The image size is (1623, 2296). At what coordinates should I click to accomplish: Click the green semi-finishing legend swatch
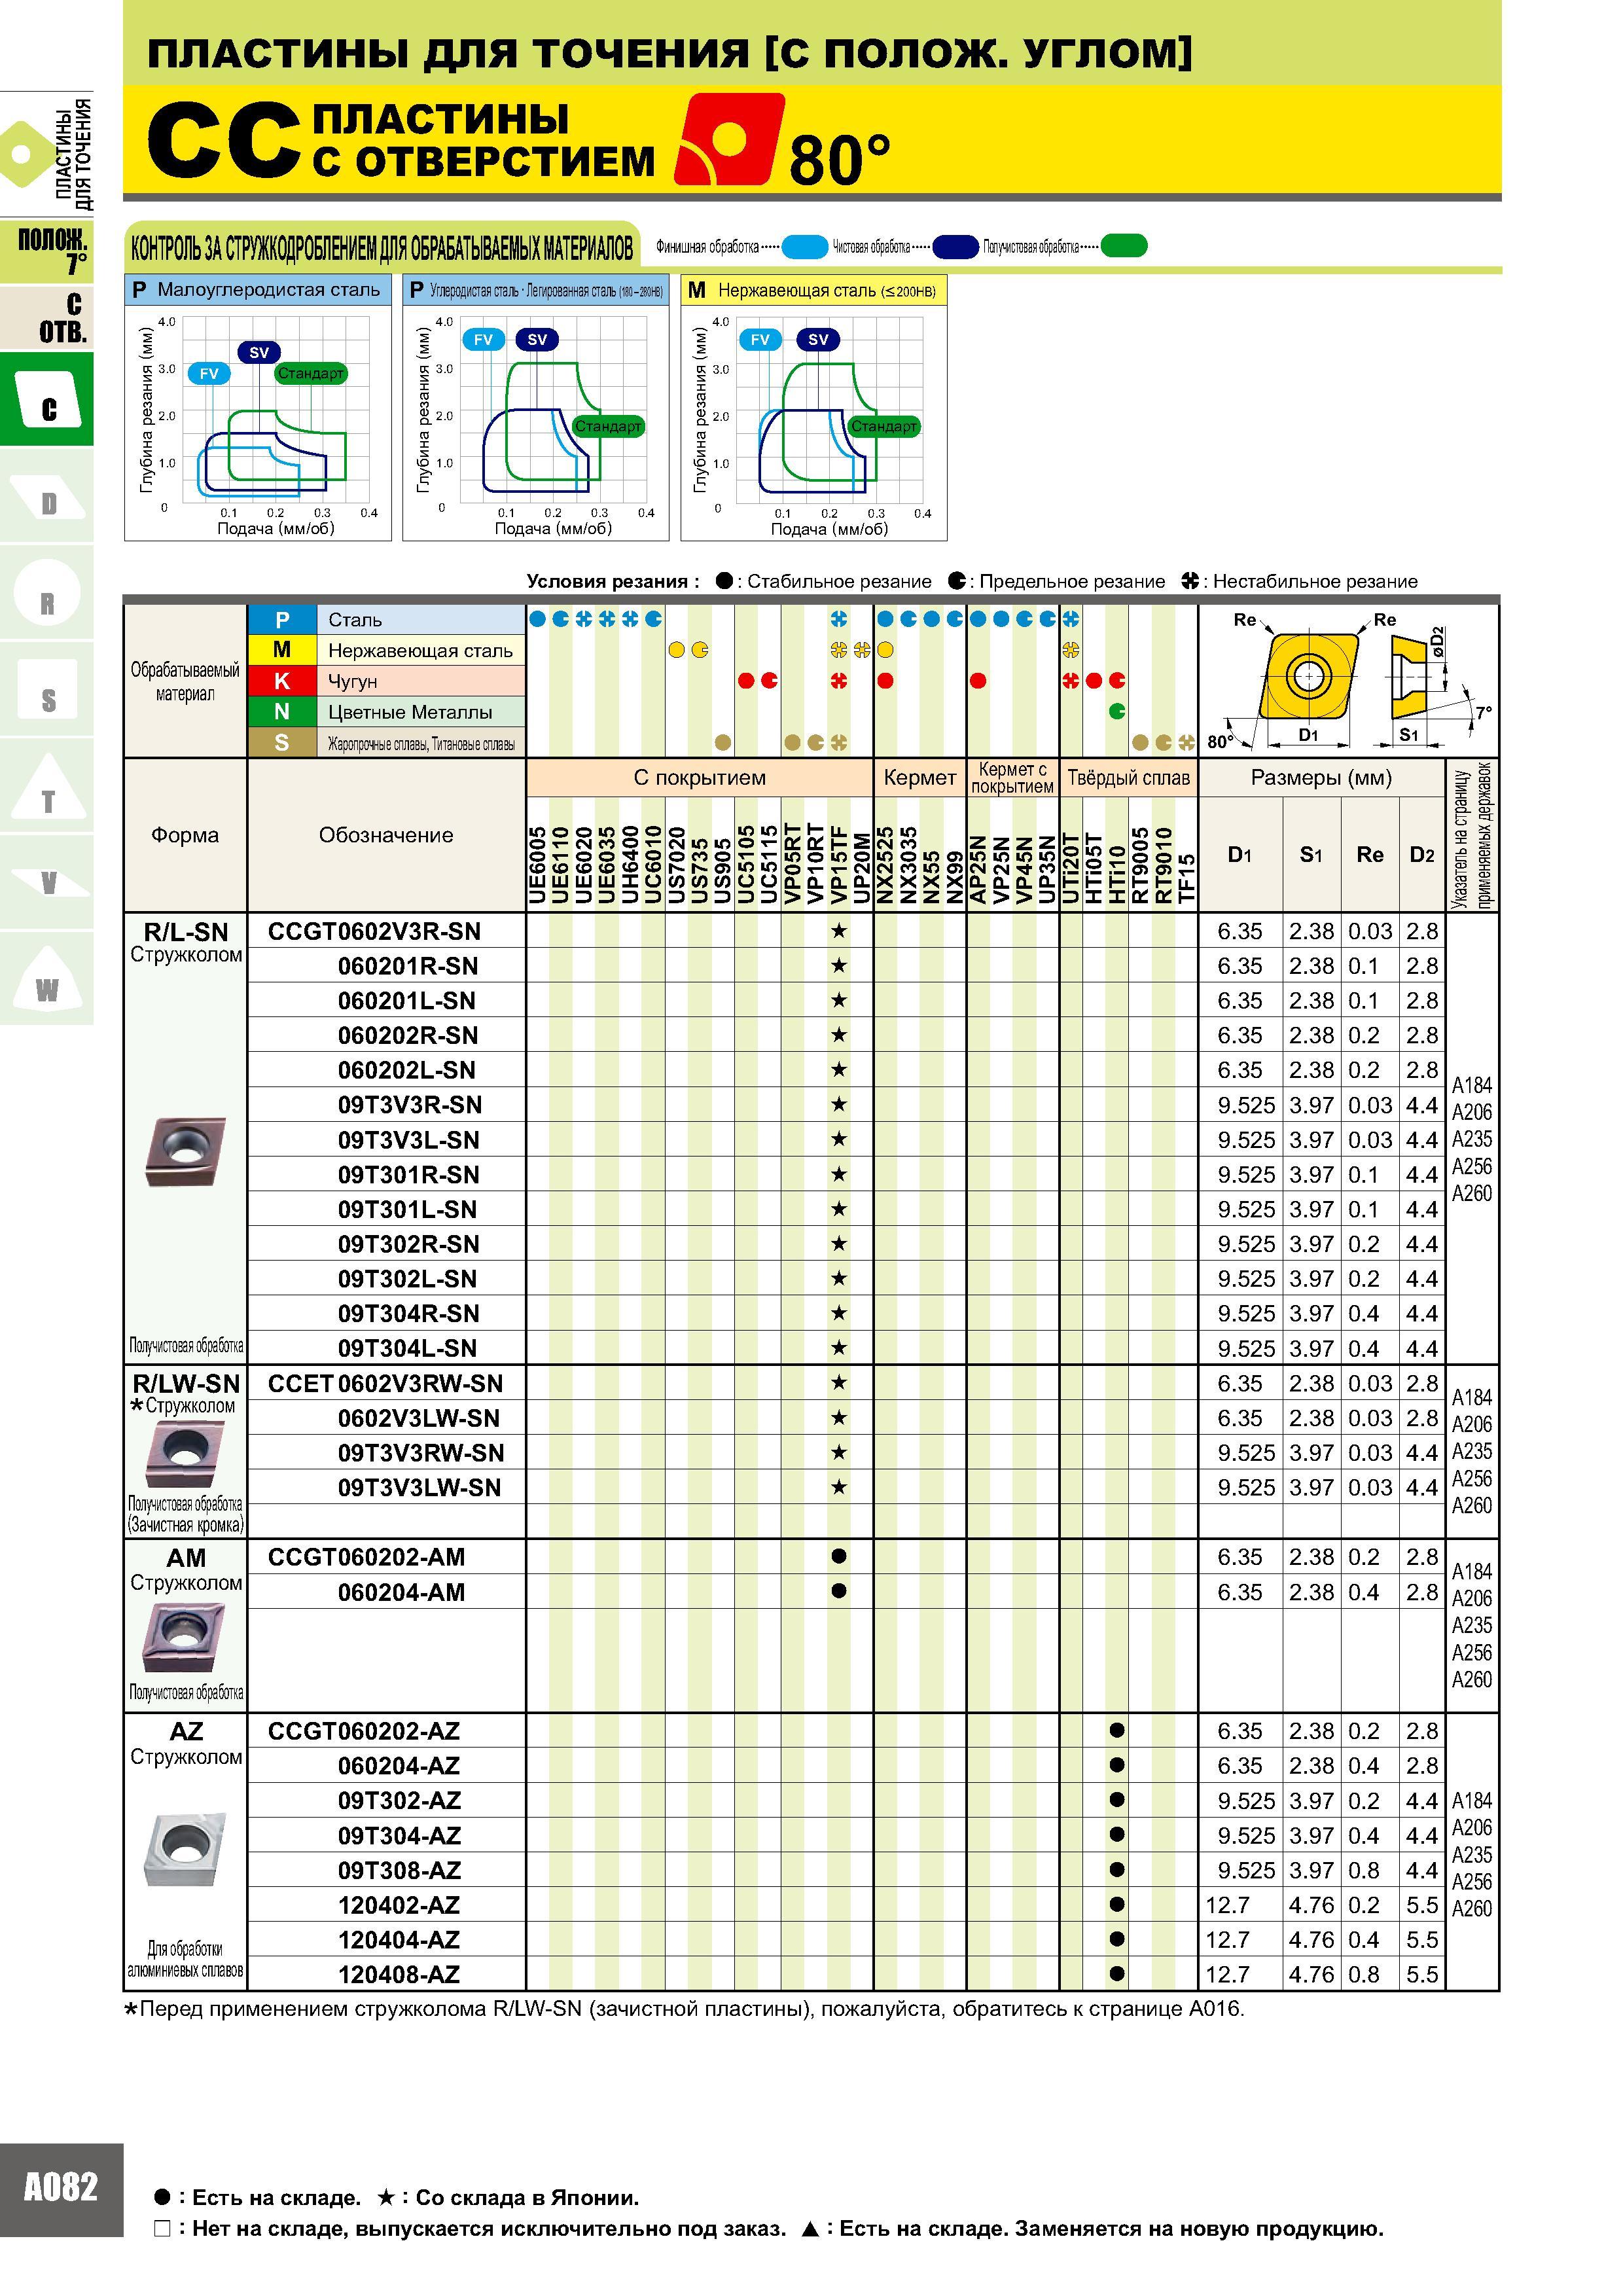point(1123,246)
